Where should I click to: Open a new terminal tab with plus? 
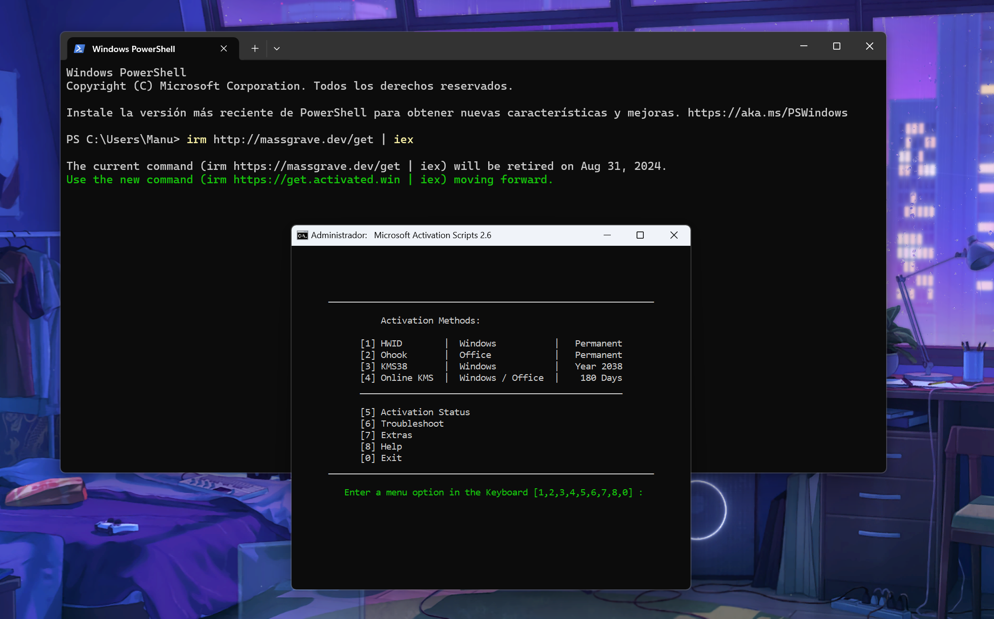tap(255, 49)
